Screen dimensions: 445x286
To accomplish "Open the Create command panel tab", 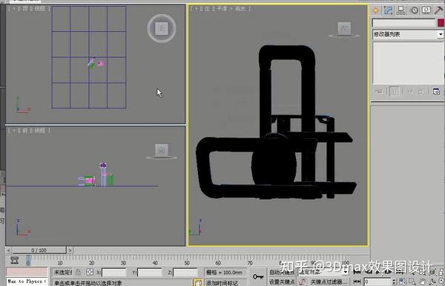I will 376,10.
